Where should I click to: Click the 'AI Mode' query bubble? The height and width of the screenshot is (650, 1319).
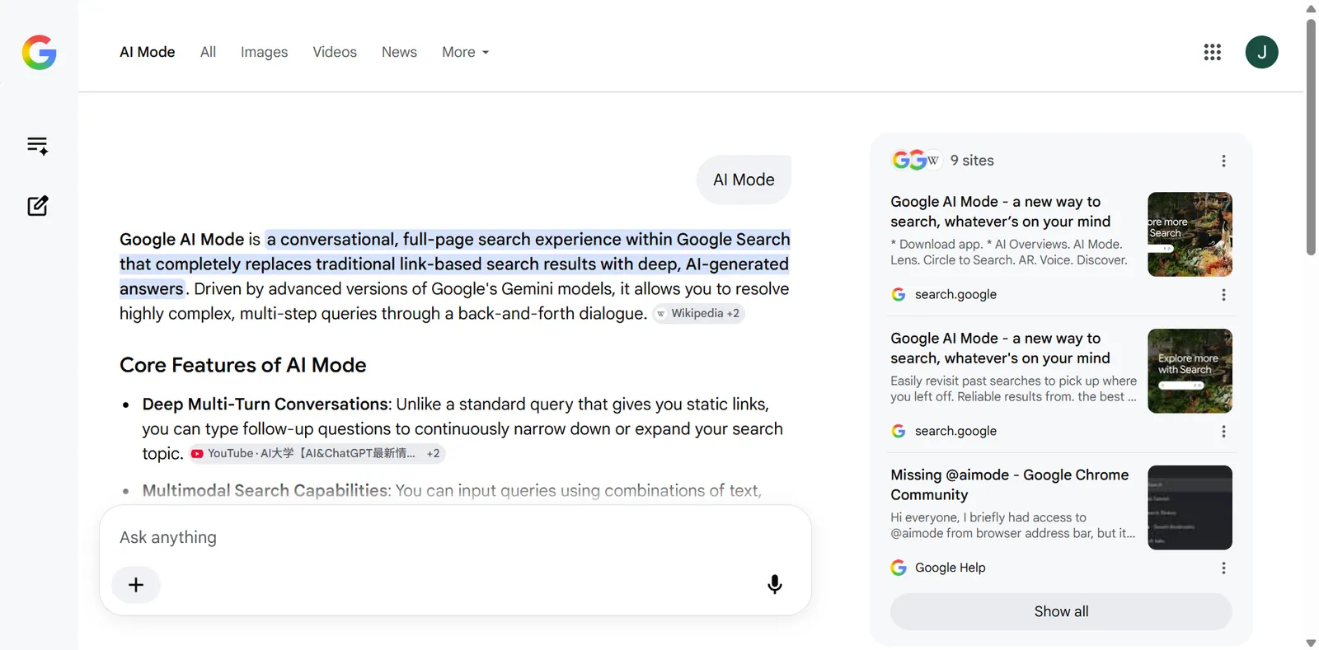744,180
